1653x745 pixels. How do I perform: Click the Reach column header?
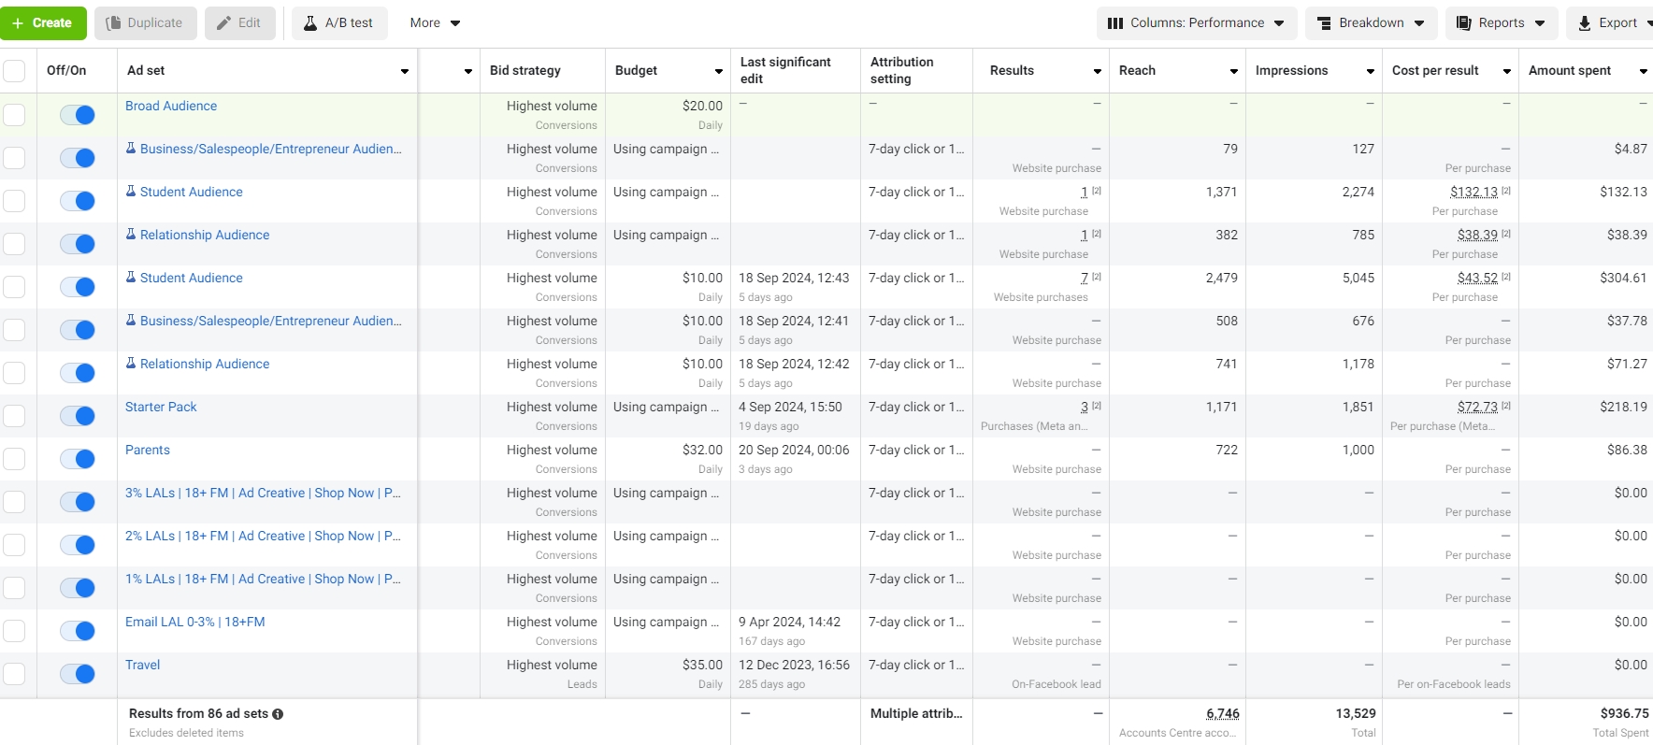pos(1137,71)
